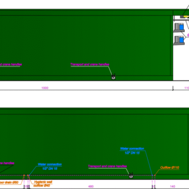Click the right 'Water connection 1/2" DN 15' label
The height and width of the screenshot is (189, 189).
(x=132, y=151)
